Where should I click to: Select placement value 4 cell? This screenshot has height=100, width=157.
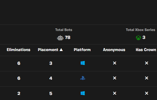51,78
